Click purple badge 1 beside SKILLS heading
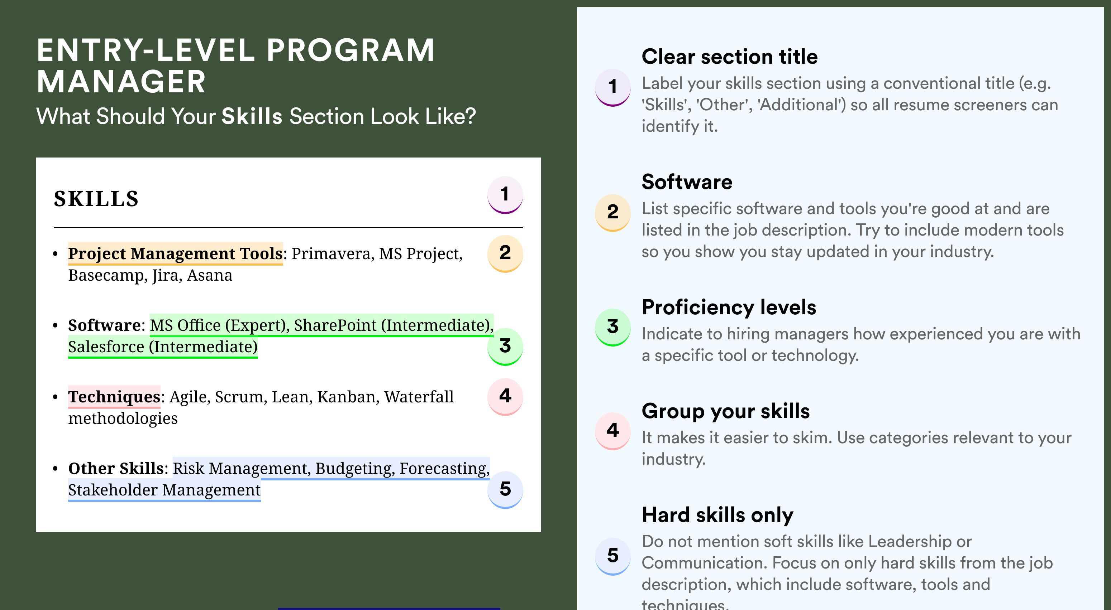 tap(505, 195)
